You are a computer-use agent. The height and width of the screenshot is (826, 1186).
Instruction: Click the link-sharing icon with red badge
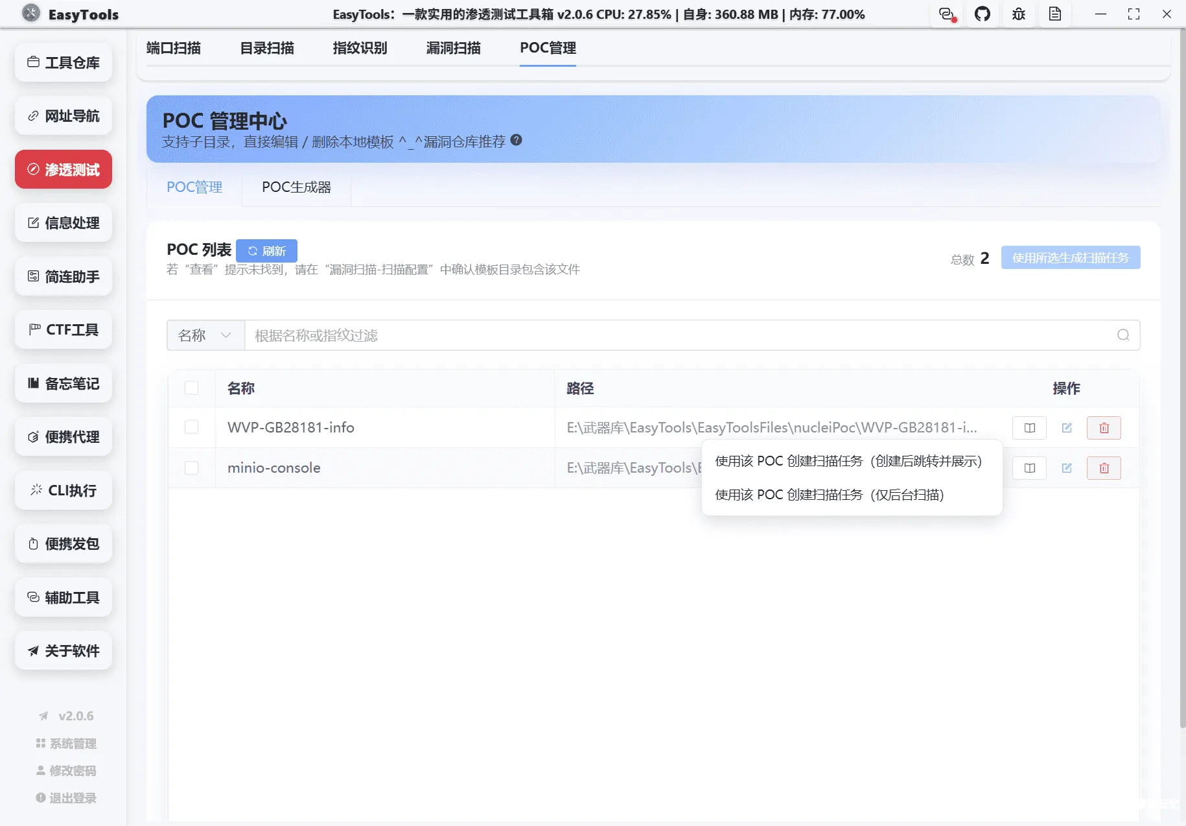(946, 14)
